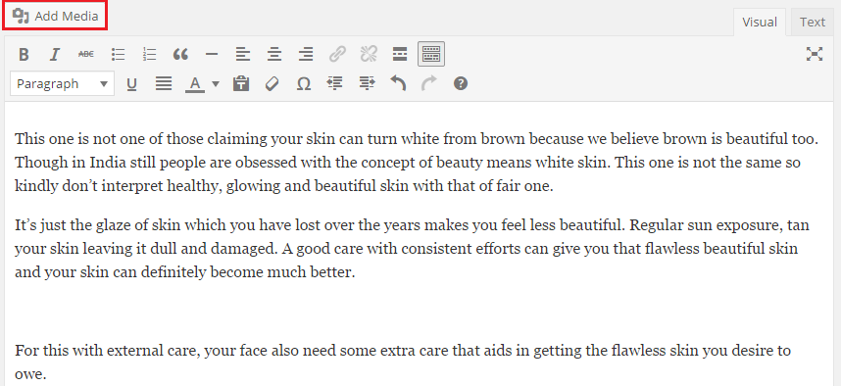The height and width of the screenshot is (386, 841).
Task: Toggle italic formatting
Action: [54, 54]
